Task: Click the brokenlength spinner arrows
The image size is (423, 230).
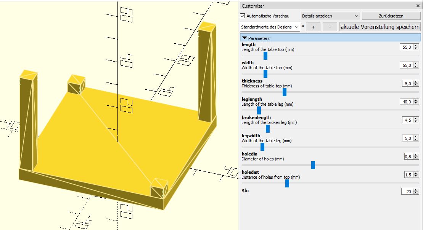Action: tap(416, 120)
